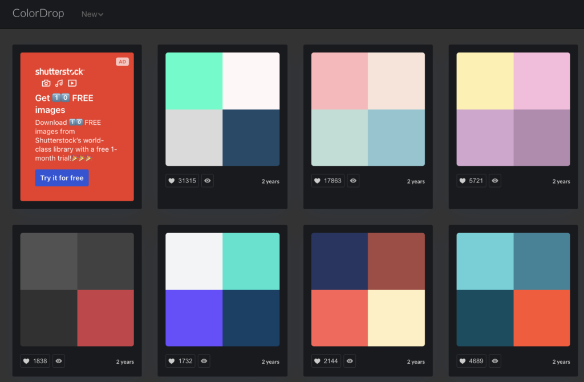
Task: Click heart button showing 5721 likes
Action: (x=472, y=181)
